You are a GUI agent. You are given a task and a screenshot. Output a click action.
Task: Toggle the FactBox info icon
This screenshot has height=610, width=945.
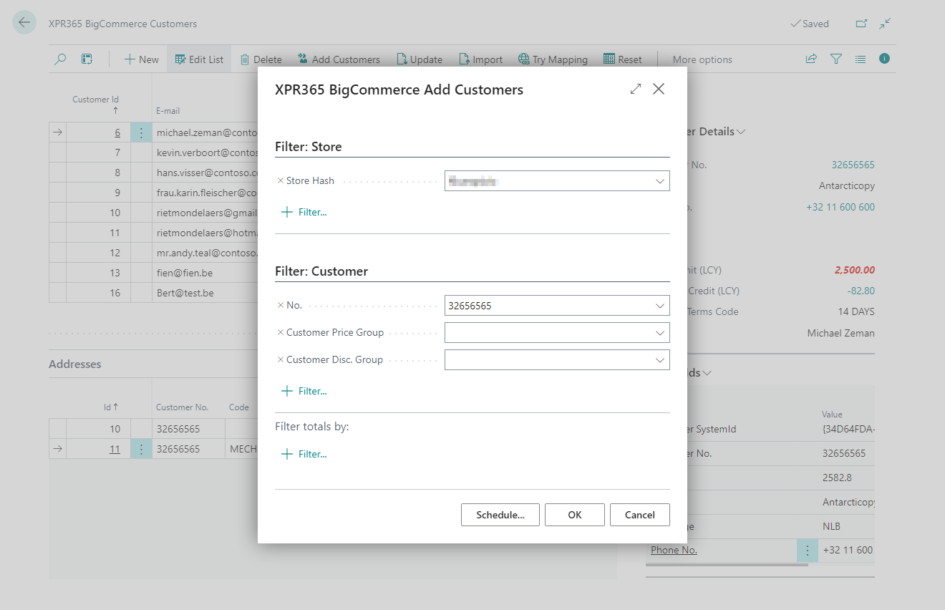[x=885, y=59]
